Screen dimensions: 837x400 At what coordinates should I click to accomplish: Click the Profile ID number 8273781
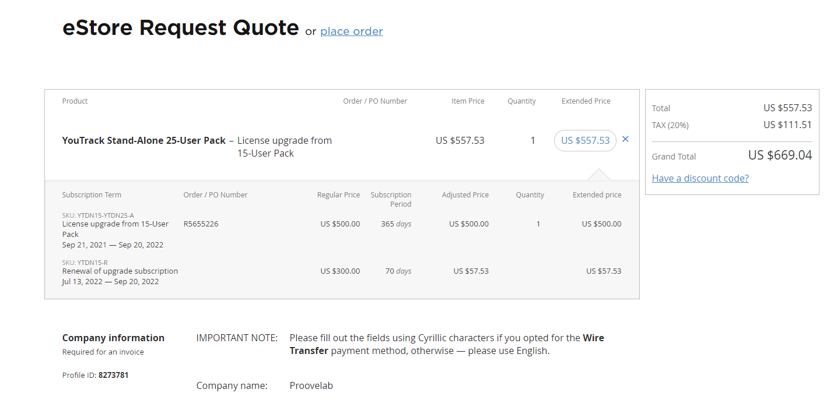pyautogui.click(x=113, y=375)
